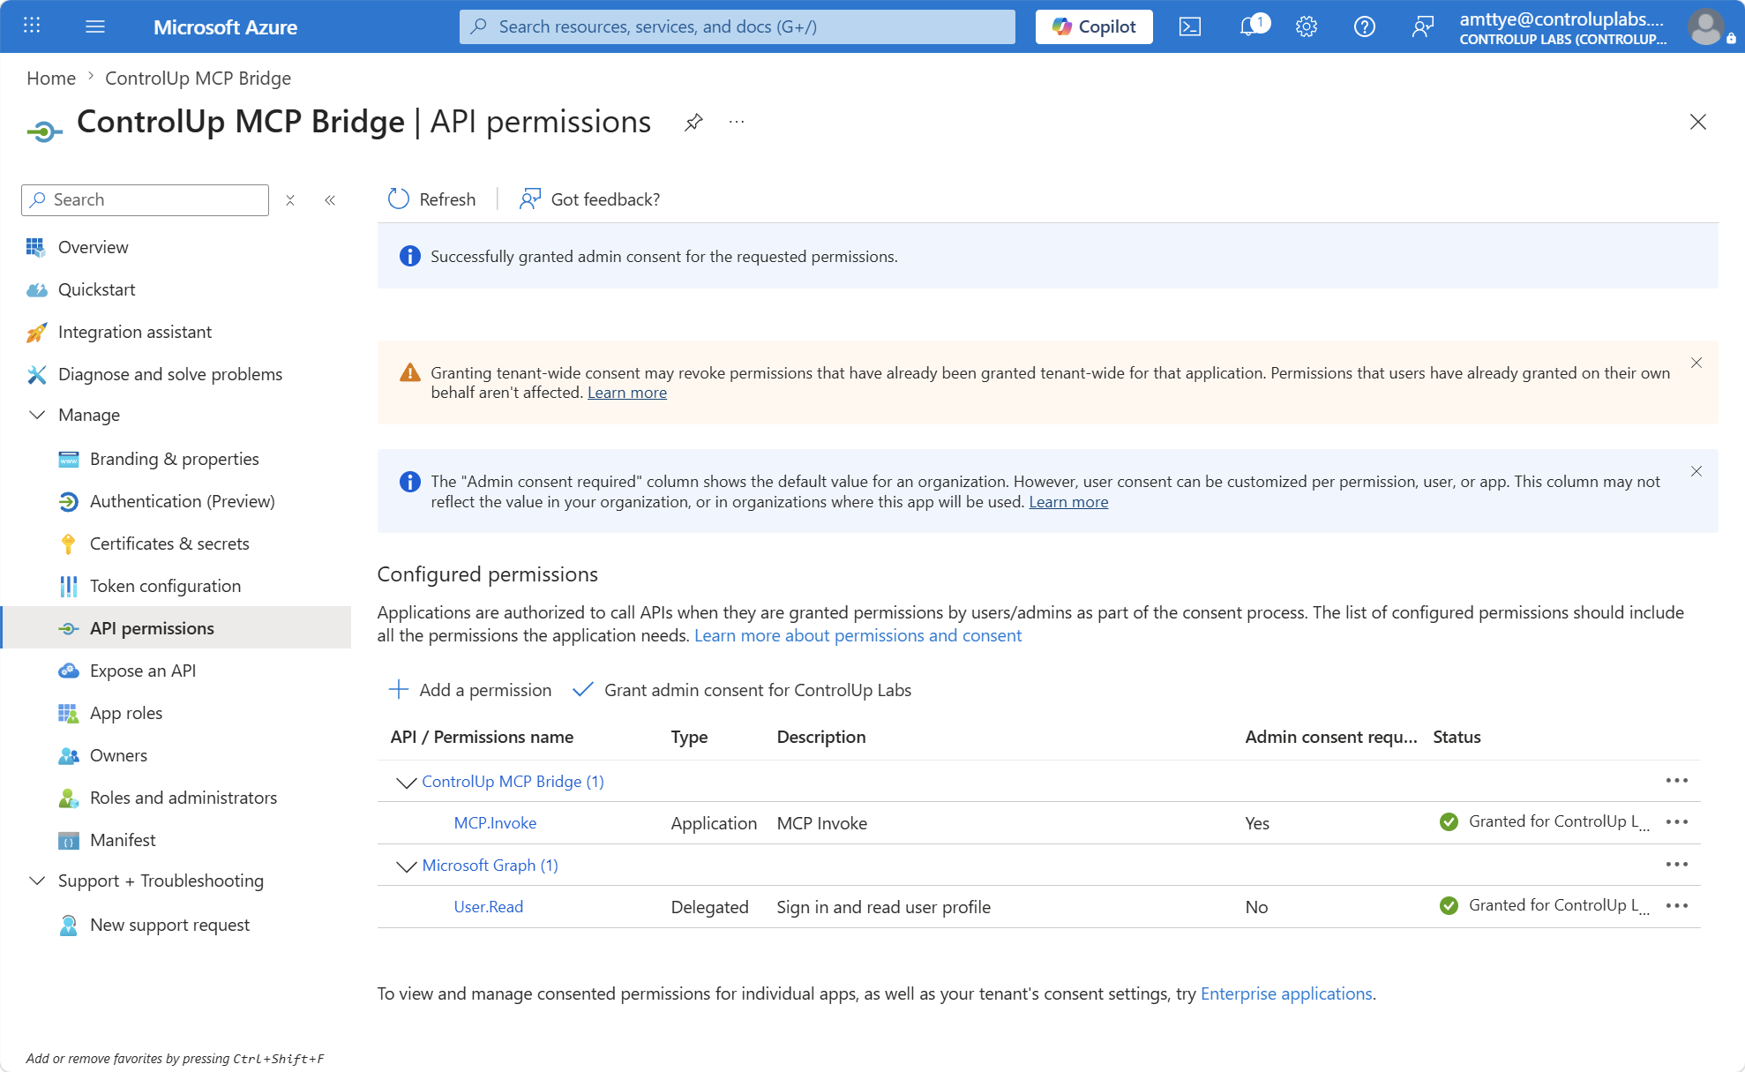
Task: Dismiss the Admin consent required info banner
Action: pos(1696,471)
